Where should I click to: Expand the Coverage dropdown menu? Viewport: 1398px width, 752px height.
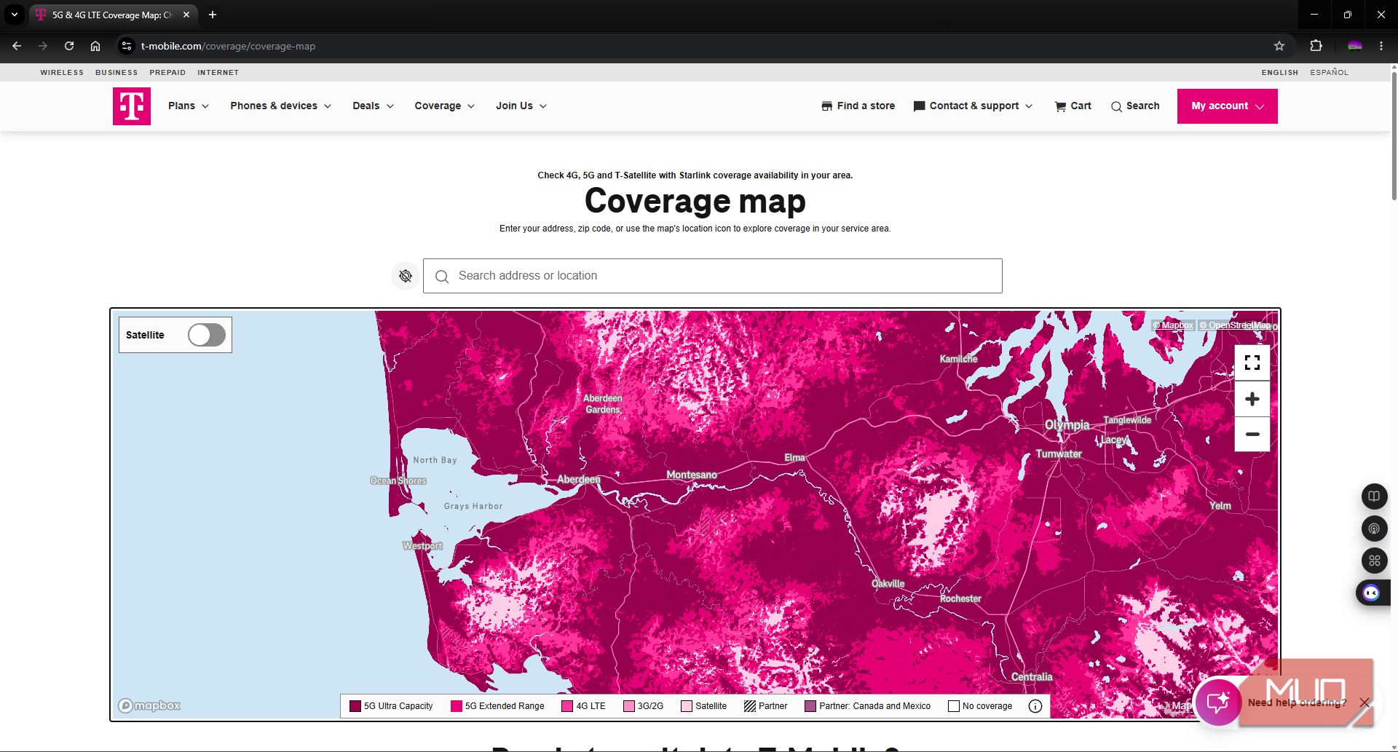pos(445,106)
